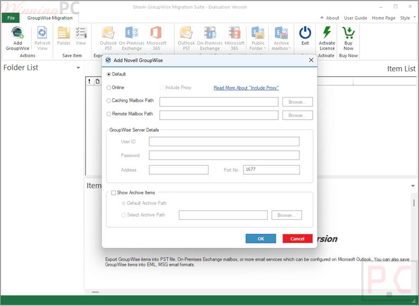Choose Select Archive Path radio button
This screenshot has height=306, width=419.
click(124, 215)
